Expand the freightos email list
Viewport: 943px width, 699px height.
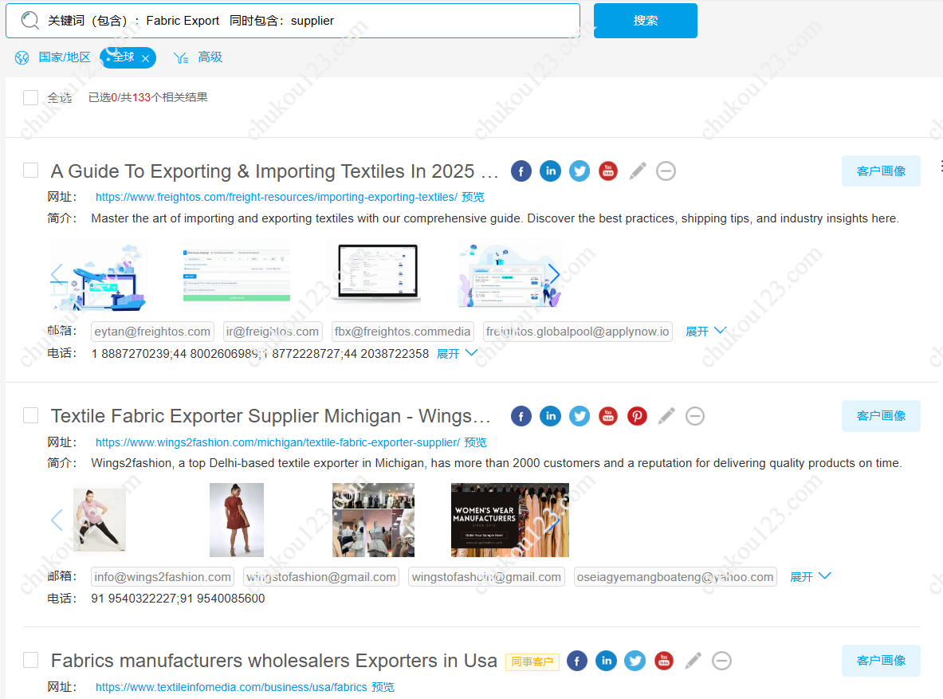point(706,332)
